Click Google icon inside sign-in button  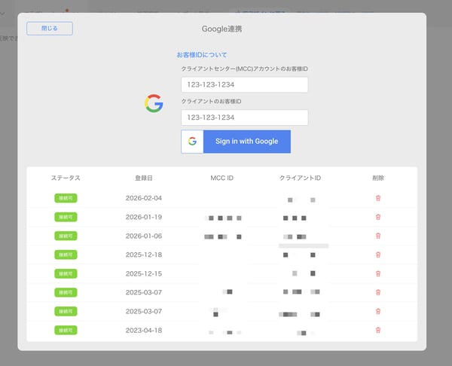tap(192, 142)
